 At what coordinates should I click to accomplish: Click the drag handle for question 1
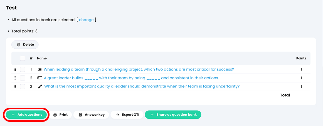tap(15, 69)
